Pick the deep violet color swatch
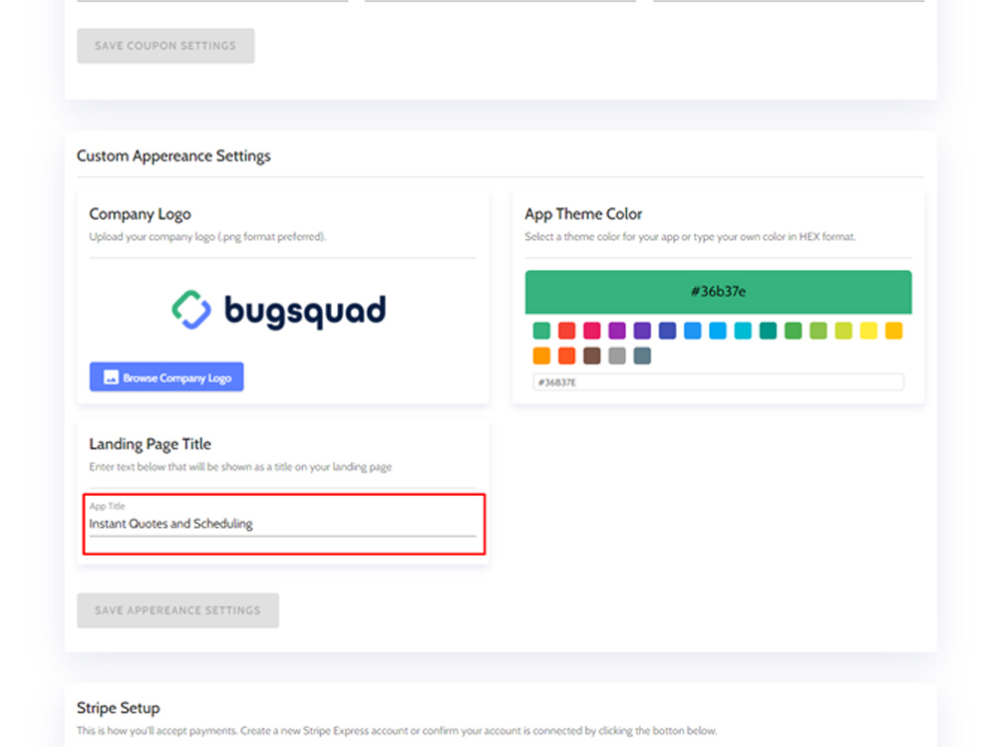997x747 pixels. coord(642,331)
